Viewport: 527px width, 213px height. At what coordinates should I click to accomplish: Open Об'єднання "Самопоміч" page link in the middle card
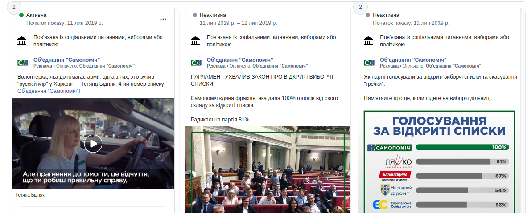240,60
